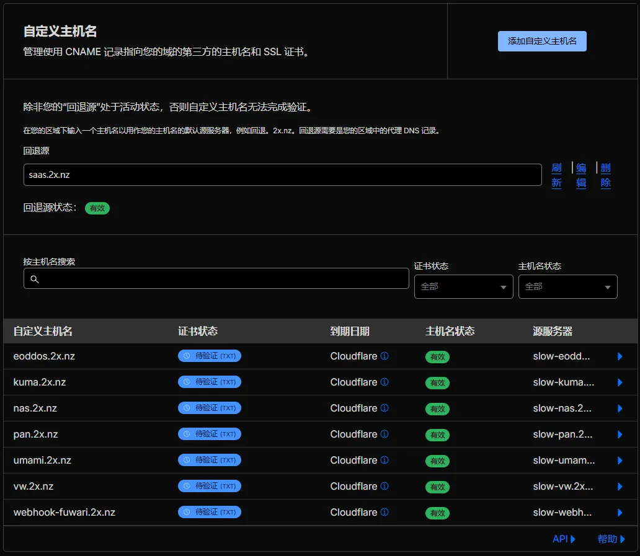Open the API link at the bottom

pos(564,539)
